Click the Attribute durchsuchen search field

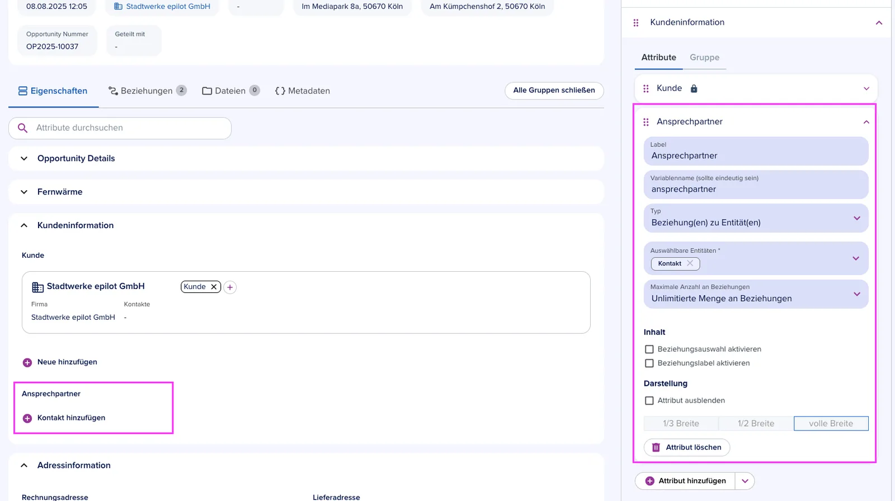[120, 128]
